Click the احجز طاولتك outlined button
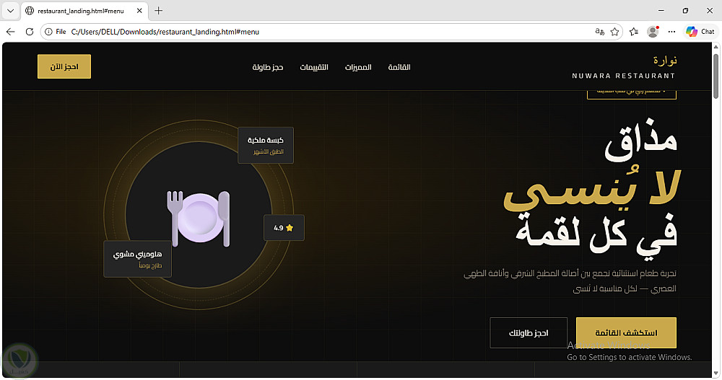The width and height of the screenshot is (722, 380). (529, 332)
